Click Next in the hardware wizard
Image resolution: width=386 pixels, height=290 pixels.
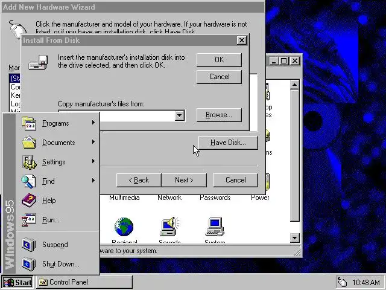[184, 180]
